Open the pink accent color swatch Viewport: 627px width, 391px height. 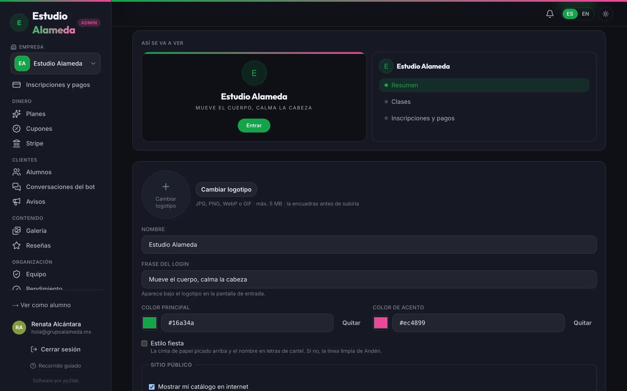pyautogui.click(x=381, y=323)
